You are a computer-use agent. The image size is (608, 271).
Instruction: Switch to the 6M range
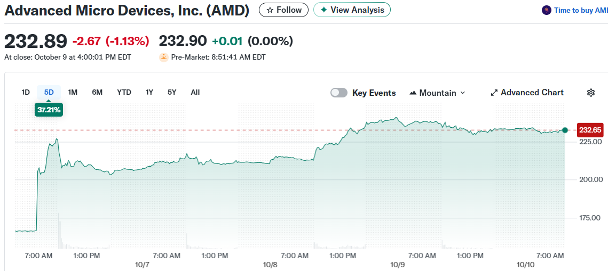pyautogui.click(x=97, y=92)
